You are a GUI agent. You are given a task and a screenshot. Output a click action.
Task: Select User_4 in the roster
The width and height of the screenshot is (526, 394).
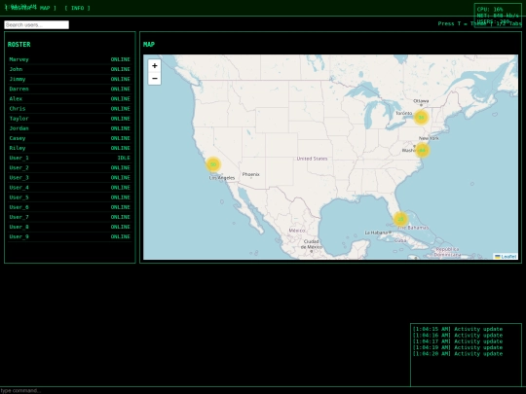(x=70, y=188)
